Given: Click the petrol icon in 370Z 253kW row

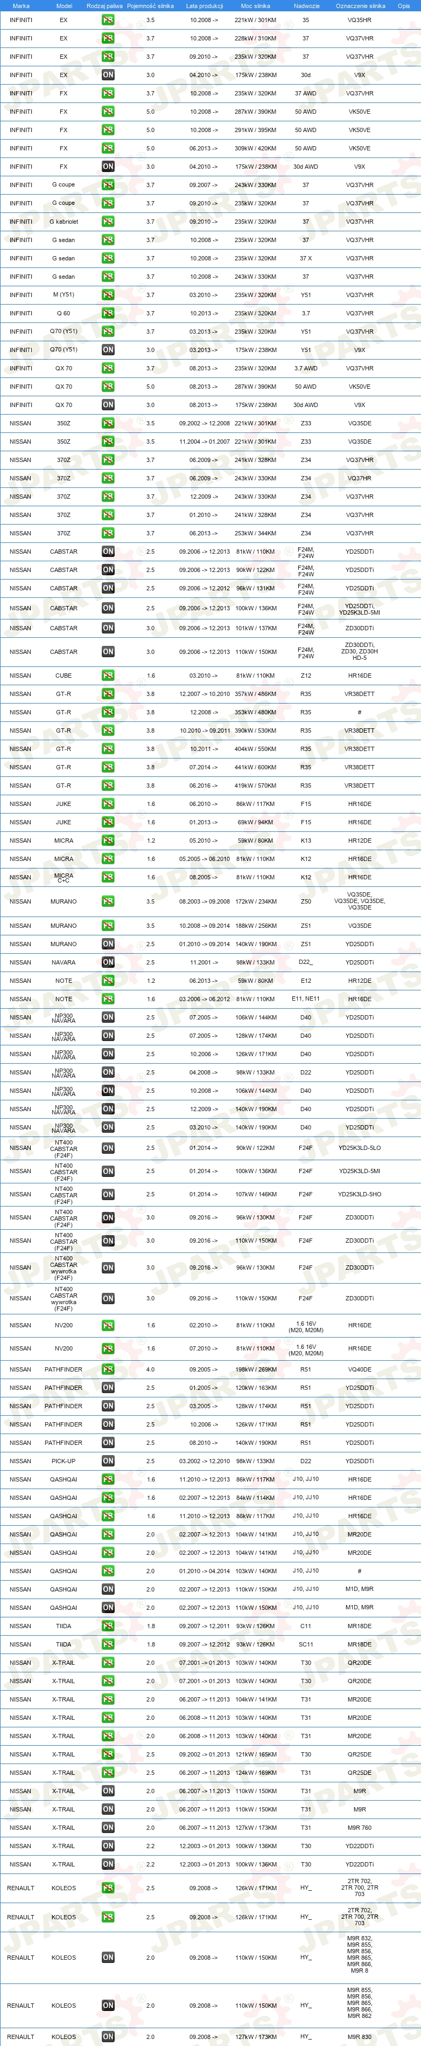Looking at the screenshot, I should [x=108, y=533].
